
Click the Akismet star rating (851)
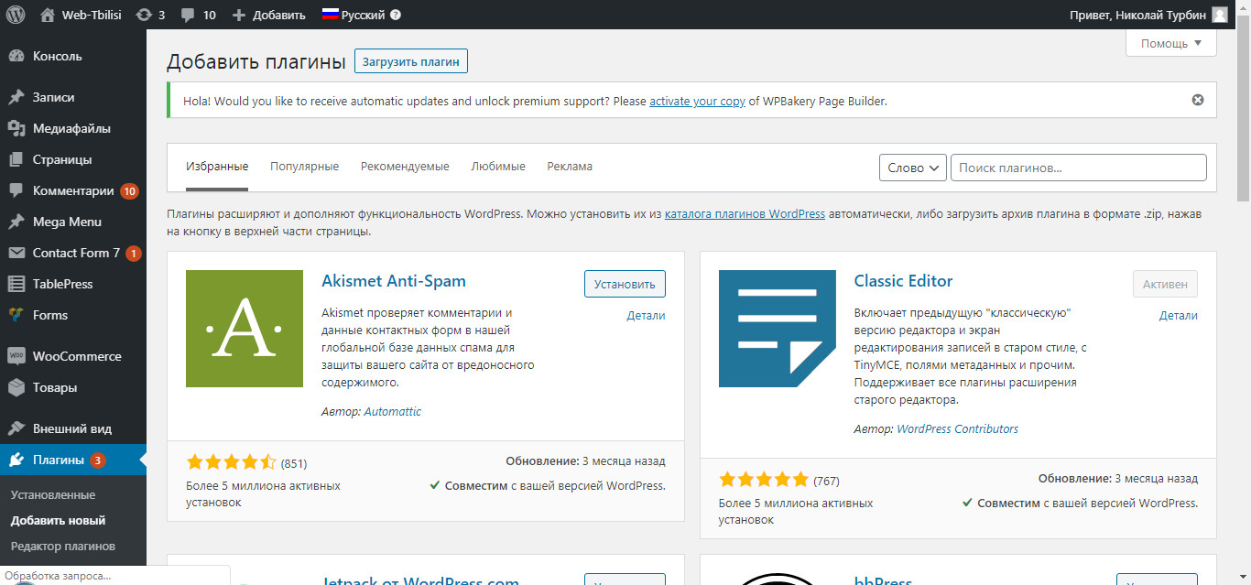click(231, 462)
